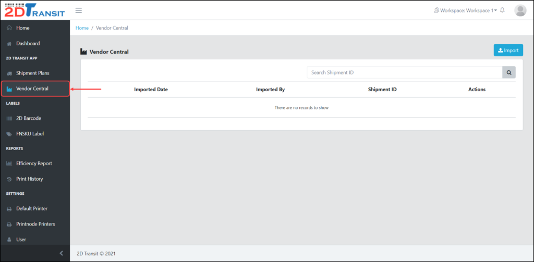Click the Import button
This screenshot has height=262, width=534.
coord(508,51)
